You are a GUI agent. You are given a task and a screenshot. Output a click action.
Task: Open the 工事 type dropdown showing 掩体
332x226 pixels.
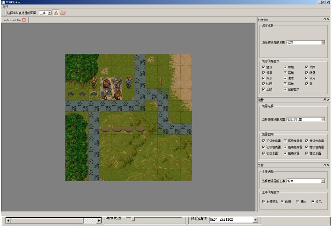point(306,181)
